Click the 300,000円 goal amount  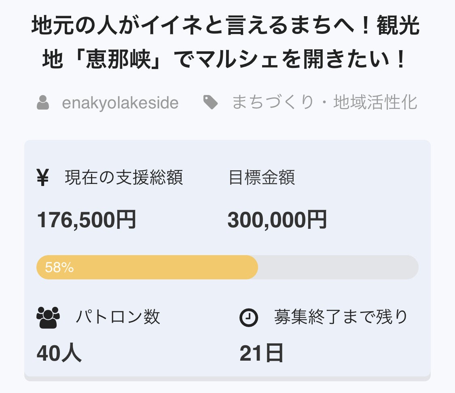pyautogui.click(x=277, y=220)
